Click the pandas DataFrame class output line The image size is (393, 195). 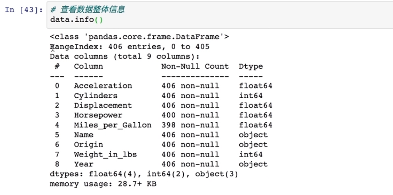[x=139, y=37]
